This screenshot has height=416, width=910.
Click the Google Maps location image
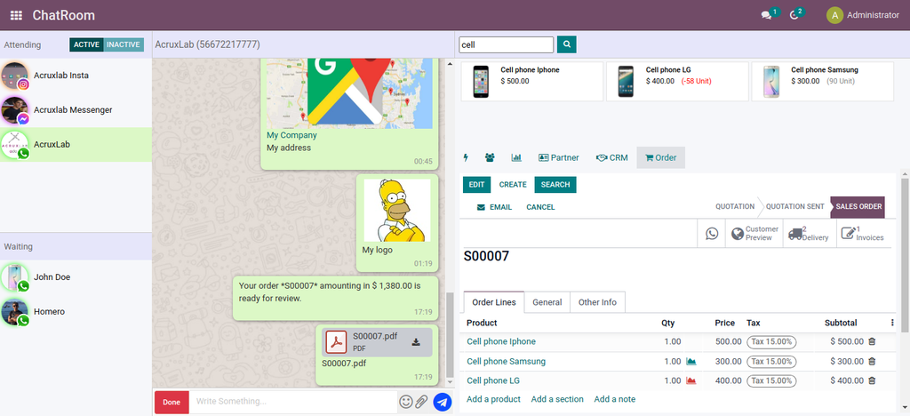click(x=349, y=93)
